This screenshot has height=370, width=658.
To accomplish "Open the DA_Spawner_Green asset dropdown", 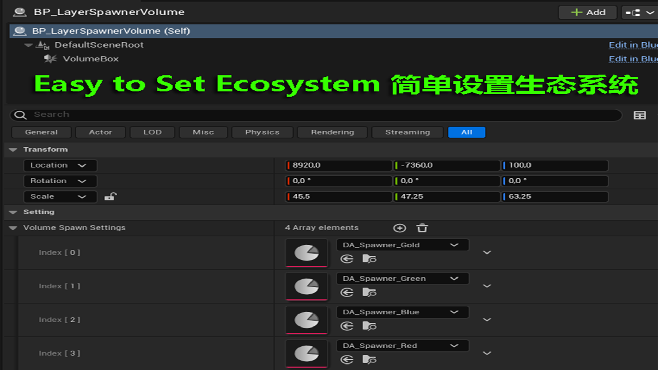I will [402, 279].
